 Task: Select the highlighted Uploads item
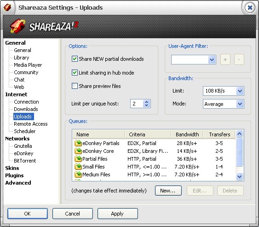pyautogui.click(x=23, y=116)
